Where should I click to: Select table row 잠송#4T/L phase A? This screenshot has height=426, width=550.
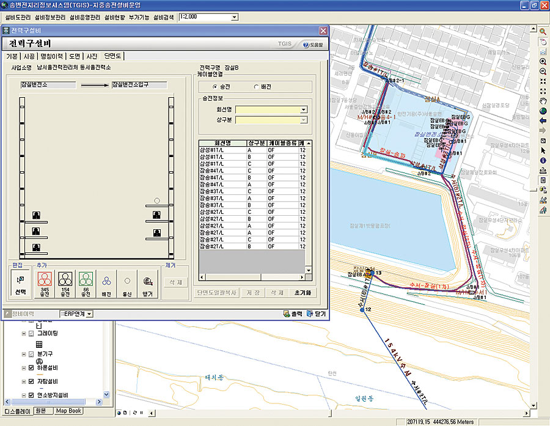pos(252,185)
